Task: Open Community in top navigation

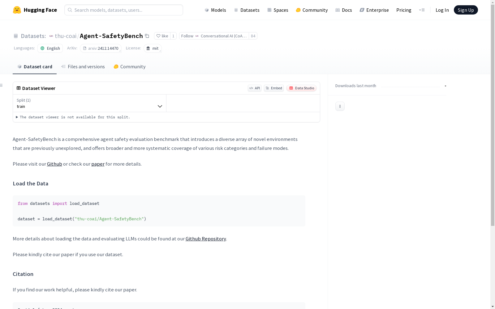Action: coord(312,10)
